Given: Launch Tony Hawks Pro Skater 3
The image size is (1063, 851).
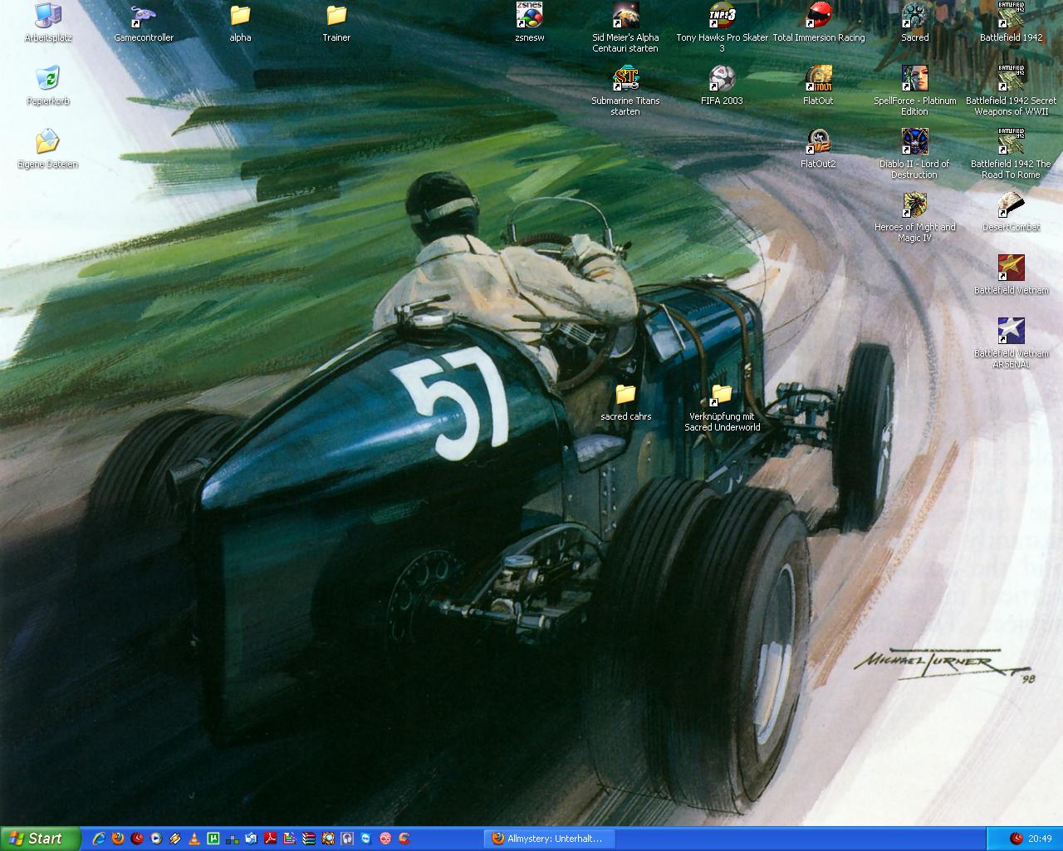Looking at the screenshot, I should pos(722,28).
